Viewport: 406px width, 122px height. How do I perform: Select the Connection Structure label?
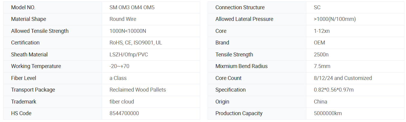pos(240,7)
